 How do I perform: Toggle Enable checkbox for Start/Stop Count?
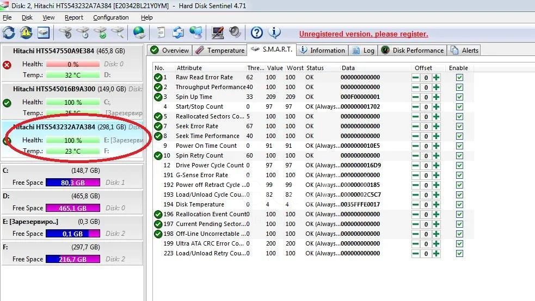459,107
